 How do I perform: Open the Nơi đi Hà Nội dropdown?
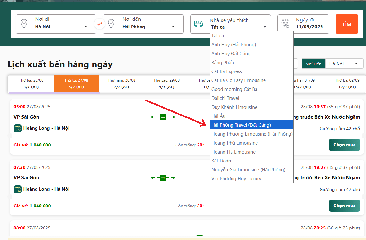coord(61,27)
